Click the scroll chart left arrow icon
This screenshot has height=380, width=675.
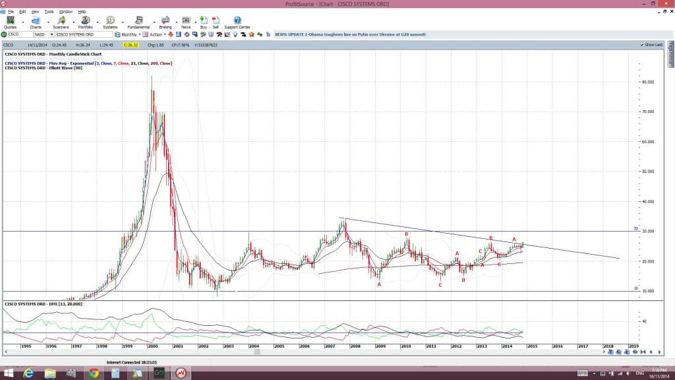pyautogui.click(x=651, y=352)
